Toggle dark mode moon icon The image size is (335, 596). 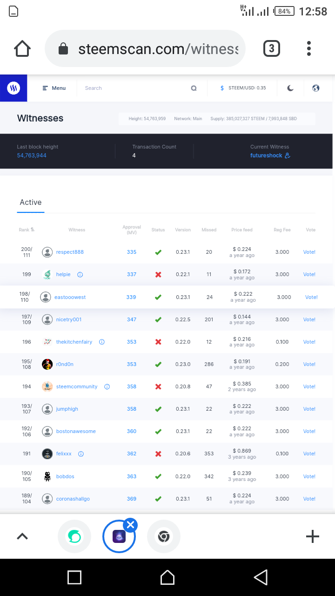[290, 88]
